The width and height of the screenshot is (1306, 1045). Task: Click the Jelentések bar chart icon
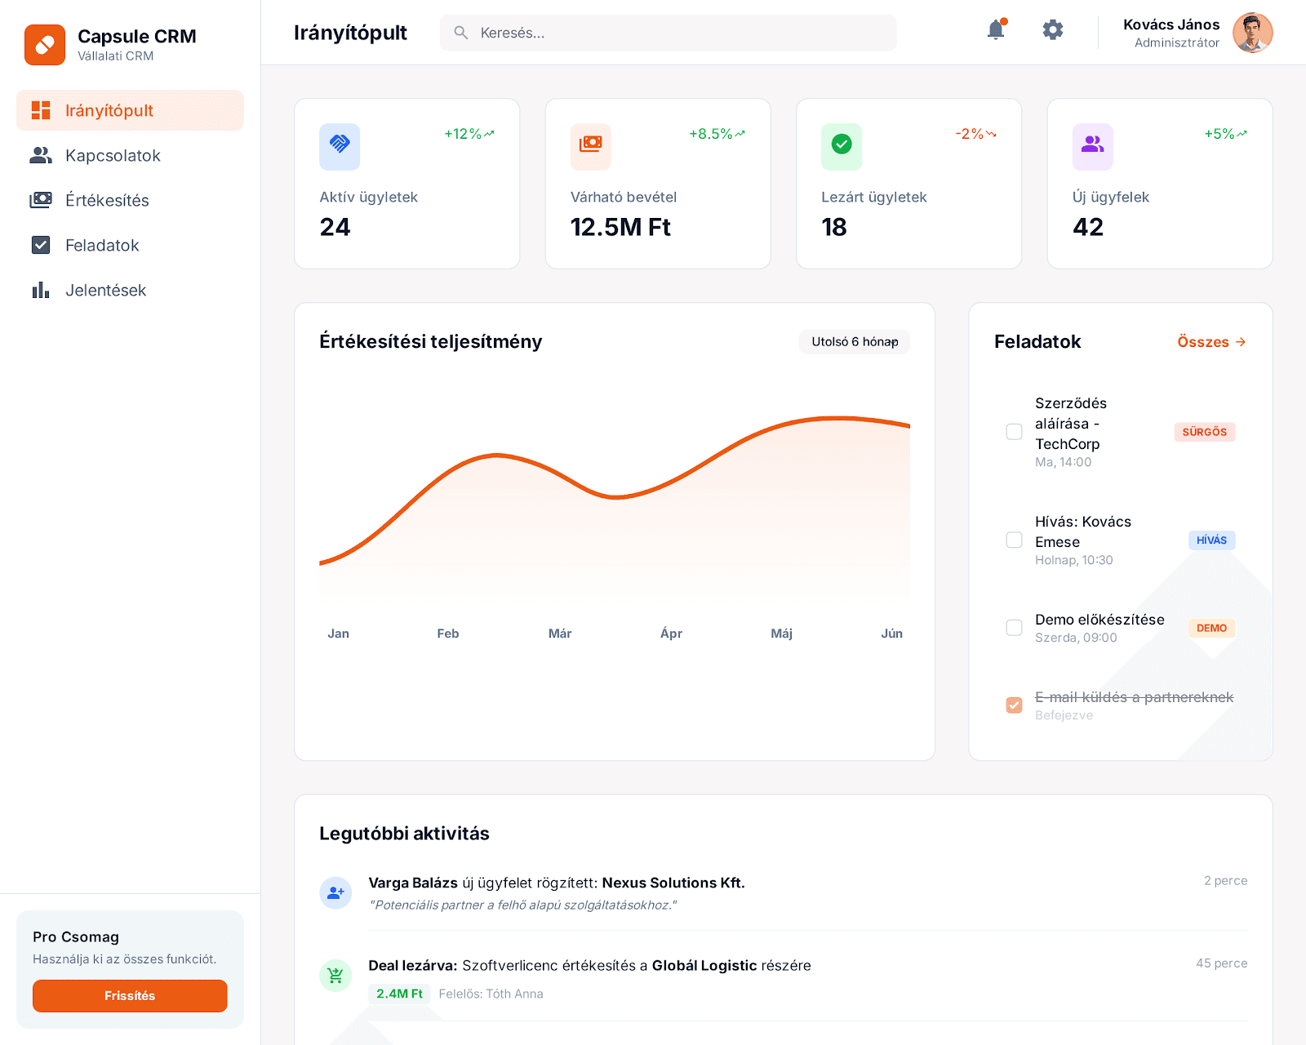pyautogui.click(x=40, y=290)
